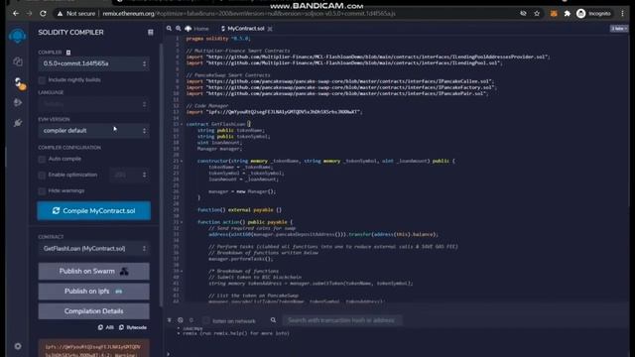This screenshot has height=357, width=635.
Task: Open the compiler version dropdown
Action: [x=93, y=63]
